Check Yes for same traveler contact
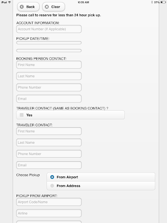The width and height of the screenshot is (167, 223). (22, 115)
